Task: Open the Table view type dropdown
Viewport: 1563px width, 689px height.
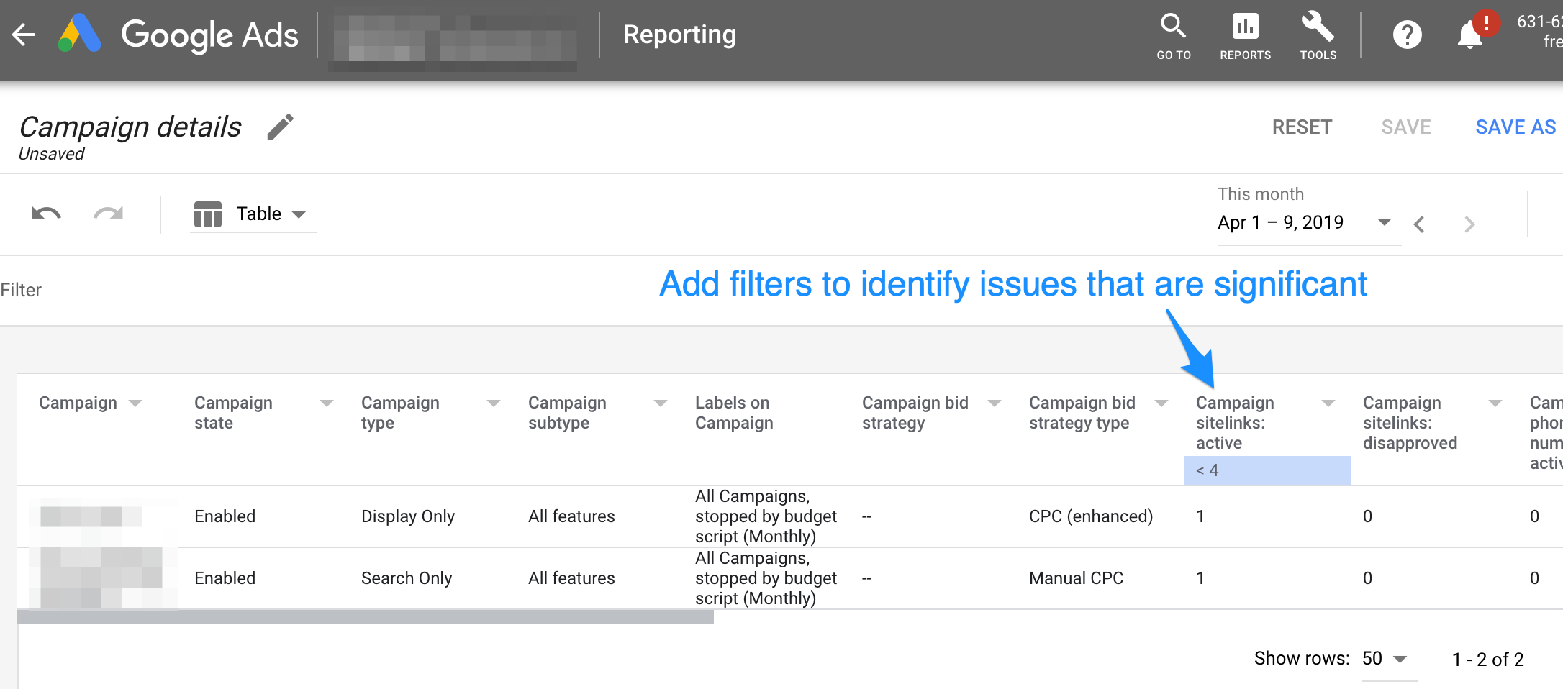Action: [x=253, y=214]
